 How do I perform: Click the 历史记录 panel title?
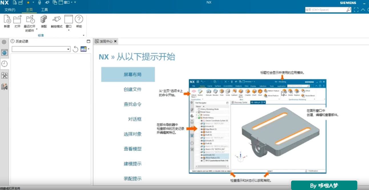22,41
